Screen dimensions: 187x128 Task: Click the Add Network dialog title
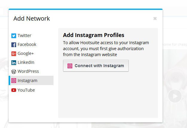(32, 18)
